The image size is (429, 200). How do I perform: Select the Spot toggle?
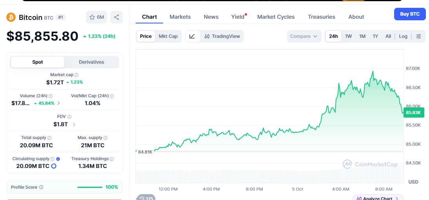(38, 62)
